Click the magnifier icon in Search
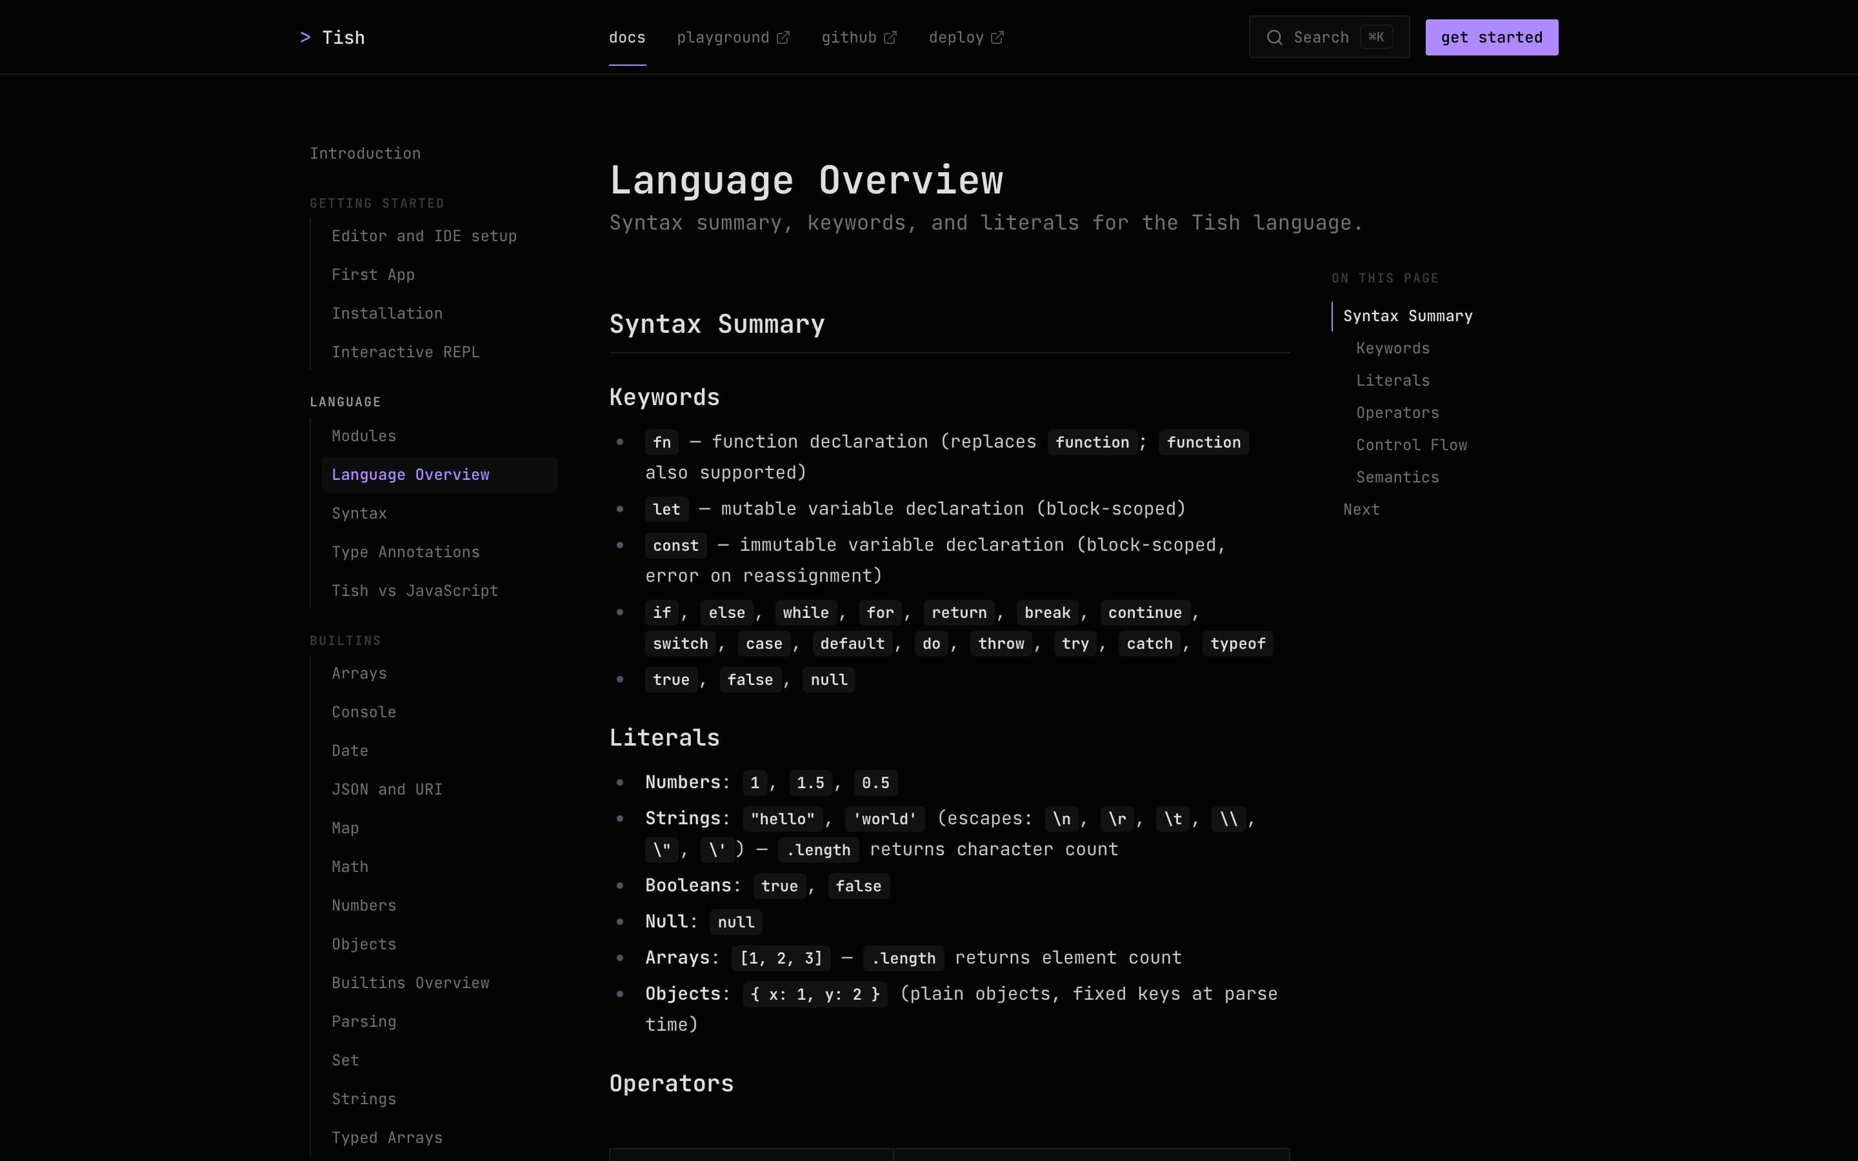1858x1161 pixels. click(x=1275, y=37)
